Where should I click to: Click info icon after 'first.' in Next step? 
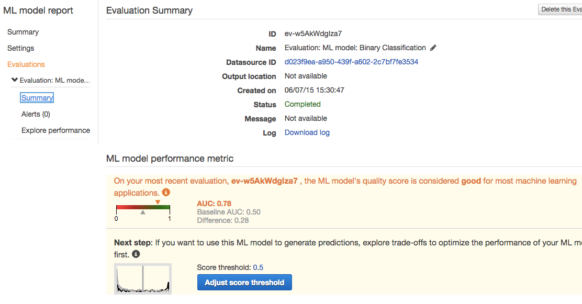[136, 254]
